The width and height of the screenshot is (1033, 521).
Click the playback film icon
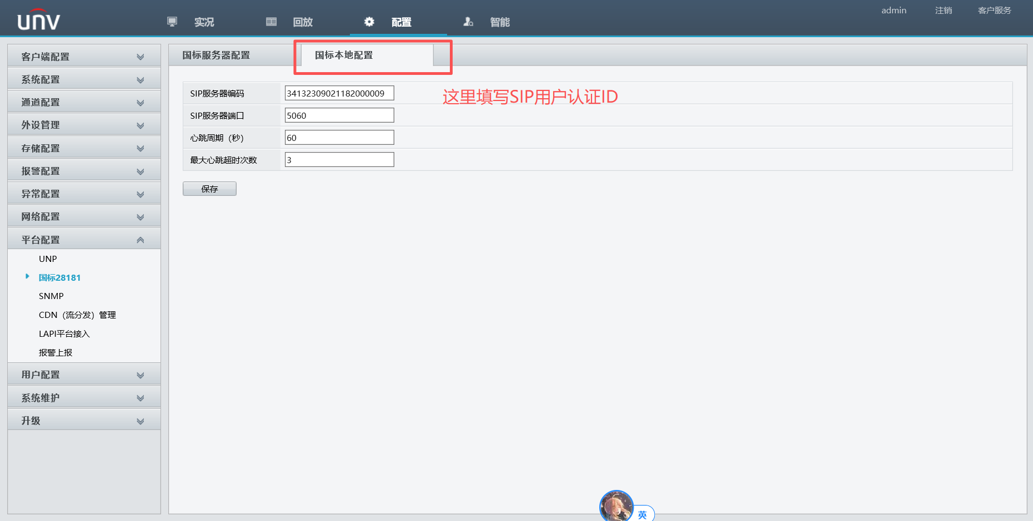[271, 22]
